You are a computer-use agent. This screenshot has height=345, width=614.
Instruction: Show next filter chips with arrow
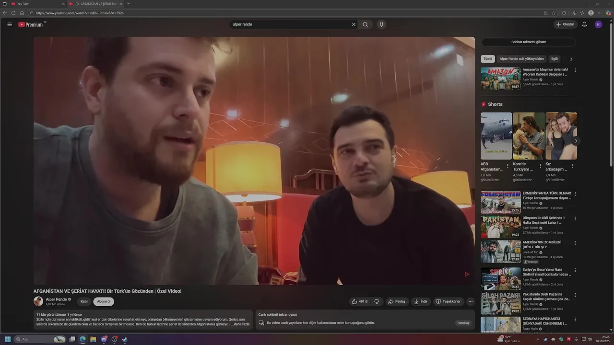tap(571, 59)
